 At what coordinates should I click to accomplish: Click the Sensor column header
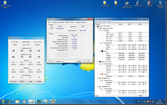coord(106,24)
